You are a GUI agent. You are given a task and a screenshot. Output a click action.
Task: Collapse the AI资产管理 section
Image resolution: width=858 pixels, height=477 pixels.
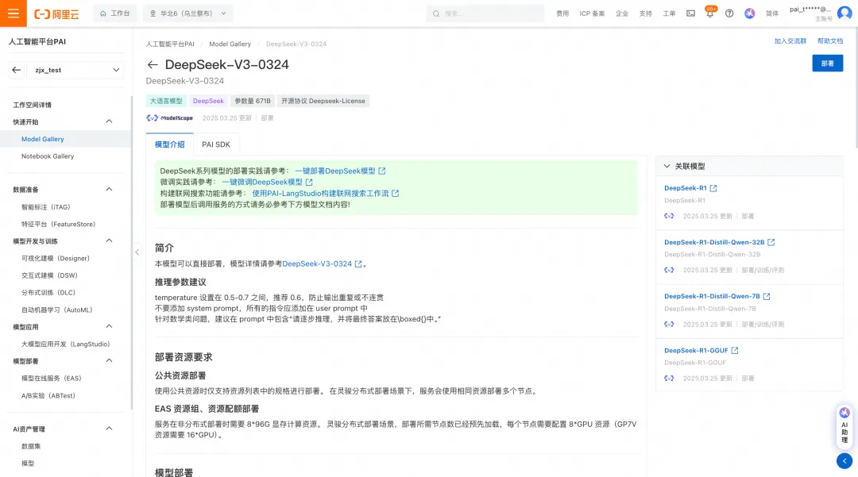coord(109,429)
